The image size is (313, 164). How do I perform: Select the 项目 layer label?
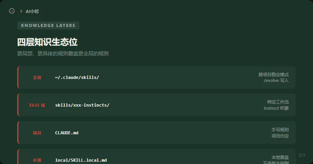37,133
